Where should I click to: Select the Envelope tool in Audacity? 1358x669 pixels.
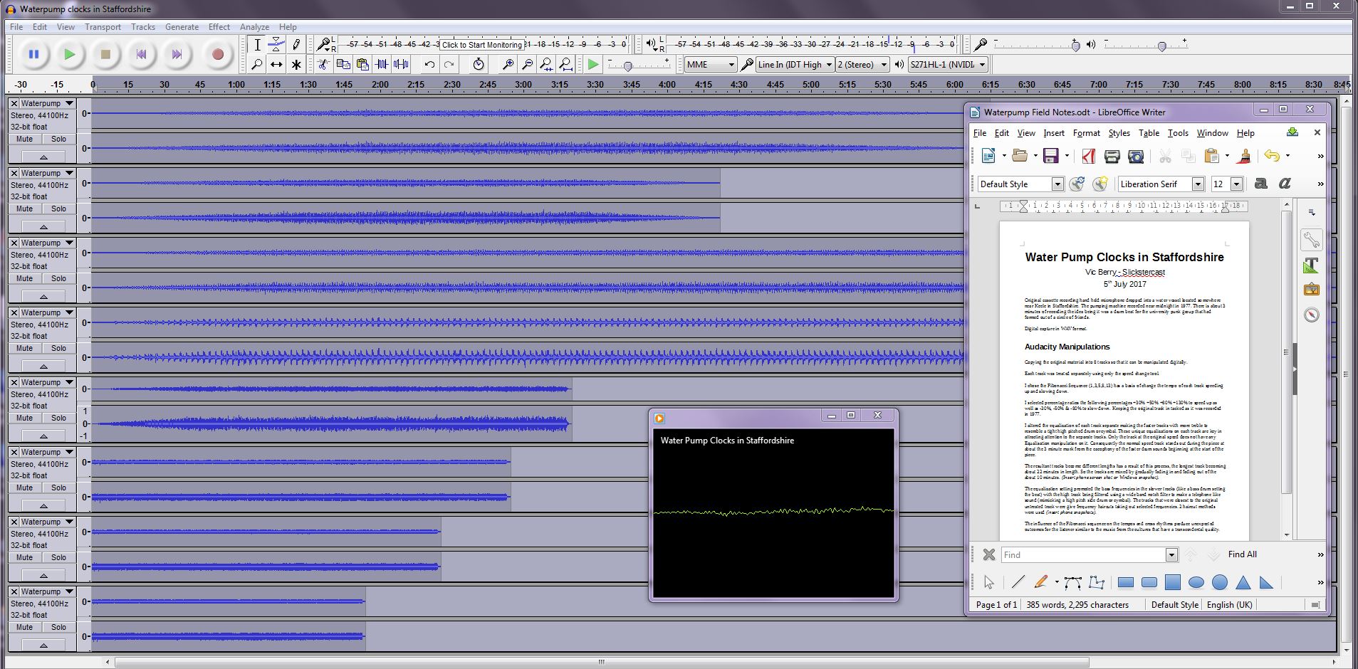(276, 44)
